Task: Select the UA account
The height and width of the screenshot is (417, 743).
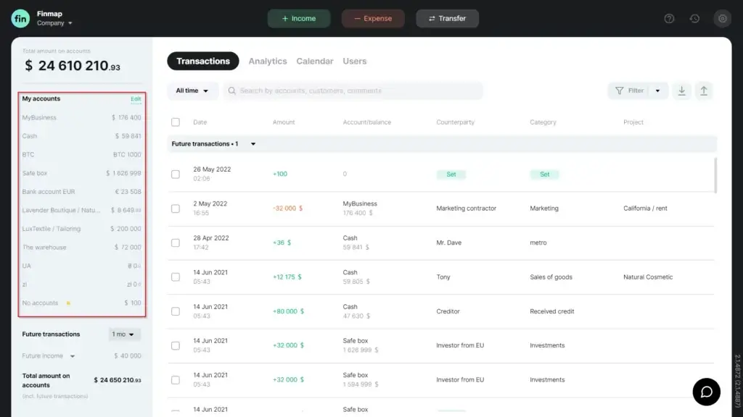Action: point(81,266)
